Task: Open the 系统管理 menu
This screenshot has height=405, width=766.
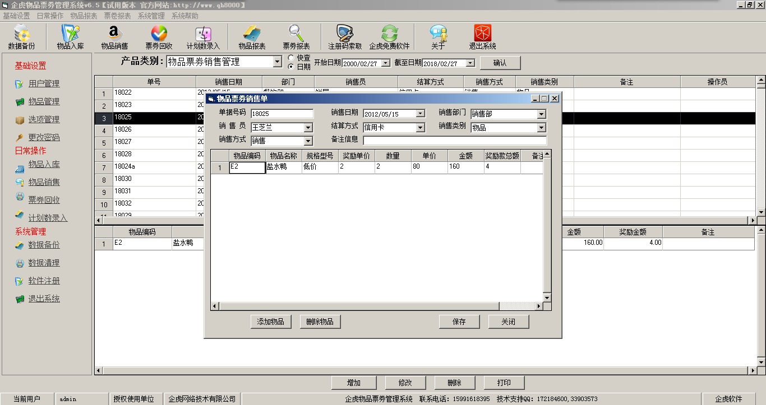Action: [151, 16]
